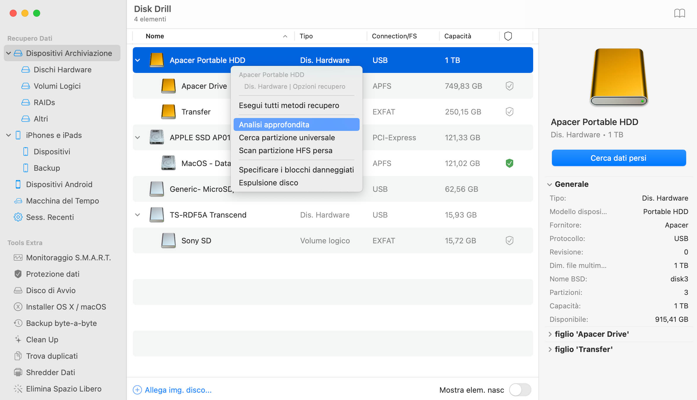This screenshot has width=697, height=400.
Task: Open Dispositivi under iPhones e iPads
Action: [x=52, y=152]
